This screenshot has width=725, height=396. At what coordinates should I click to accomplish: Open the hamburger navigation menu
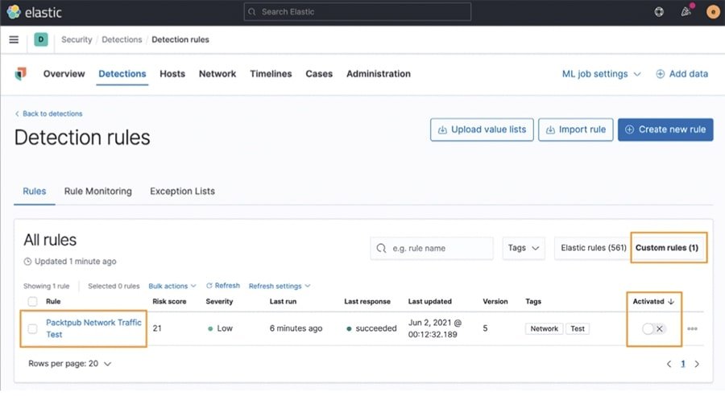[14, 39]
